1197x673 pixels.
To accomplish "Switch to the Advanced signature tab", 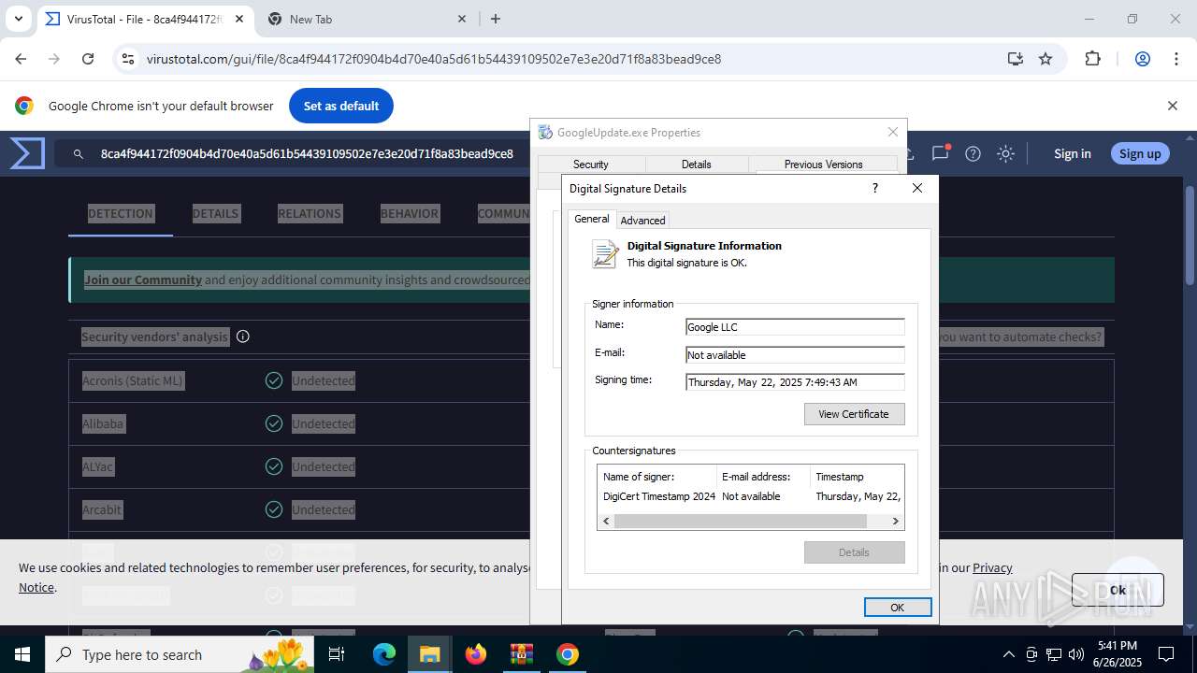I will point(642,221).
